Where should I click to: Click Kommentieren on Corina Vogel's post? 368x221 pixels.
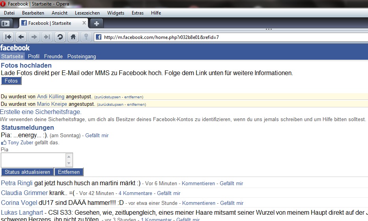pos(199,203)
